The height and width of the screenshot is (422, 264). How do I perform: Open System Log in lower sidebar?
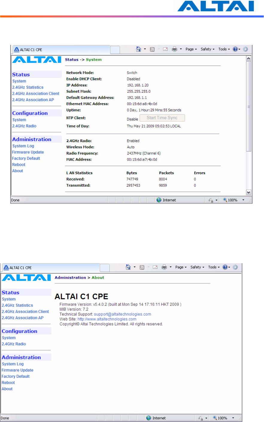click(13, 364)
